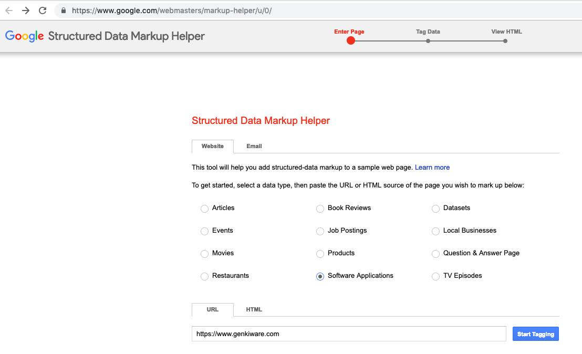
Task: Click the browser forward arrow
Action: point(26,11)
